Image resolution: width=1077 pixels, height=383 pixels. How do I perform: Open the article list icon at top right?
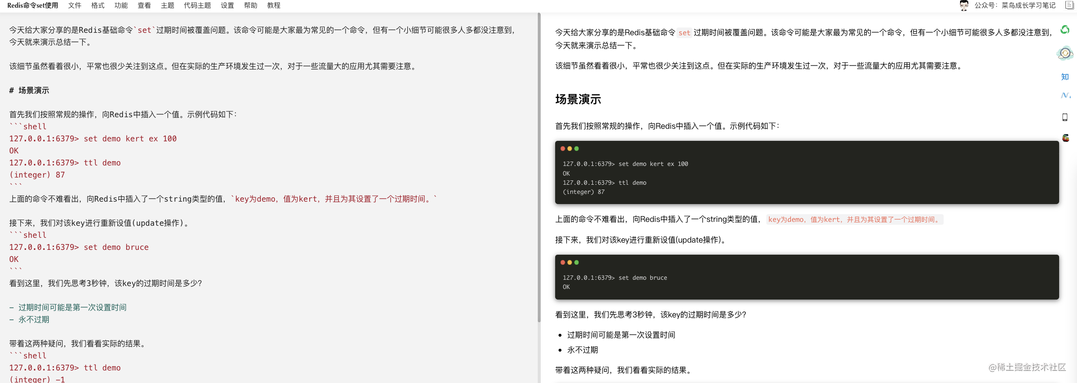pyautogui.click(x=1069, y=5)
